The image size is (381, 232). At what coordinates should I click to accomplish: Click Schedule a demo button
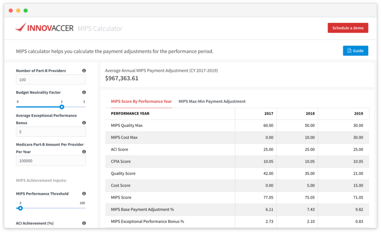[348, 28]
